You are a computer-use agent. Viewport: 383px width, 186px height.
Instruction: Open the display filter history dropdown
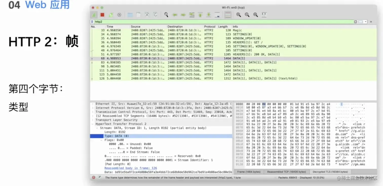[x=366, y=22]
